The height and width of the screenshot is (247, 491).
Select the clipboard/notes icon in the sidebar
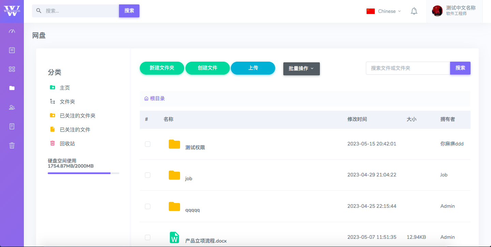tap(12, 50)
